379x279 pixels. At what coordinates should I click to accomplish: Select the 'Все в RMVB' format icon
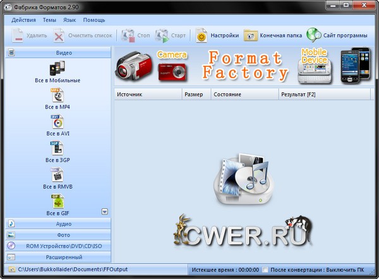click(57, 174)
